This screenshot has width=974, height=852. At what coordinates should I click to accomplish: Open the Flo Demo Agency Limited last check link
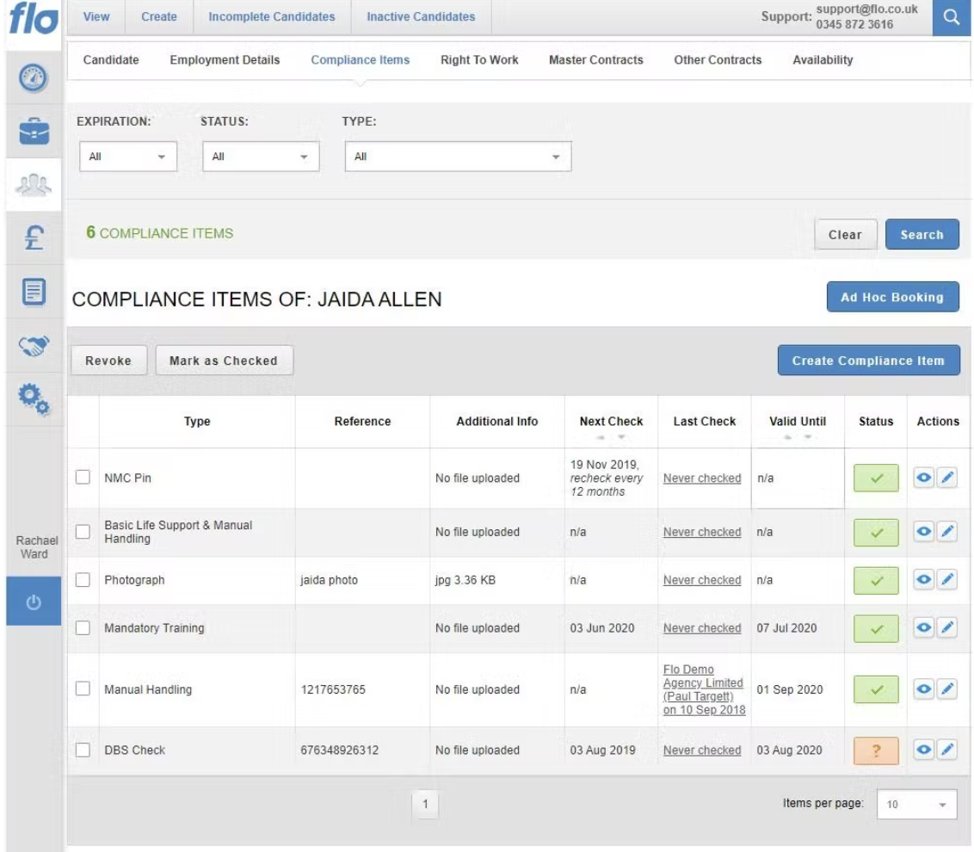pyautogui.click(x=704, y=689)
